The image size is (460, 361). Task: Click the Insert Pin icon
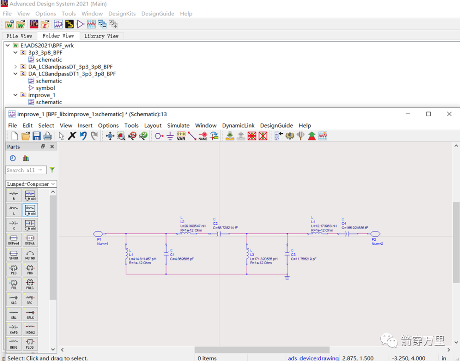click(x=159, y=136)
